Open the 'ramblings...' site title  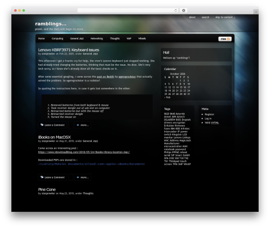(x=51, y=24)
